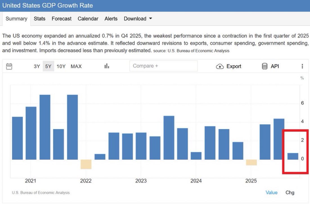Screen dimensions: 310x204
Task: Click the Compare + input field
Action: point(163,66)
